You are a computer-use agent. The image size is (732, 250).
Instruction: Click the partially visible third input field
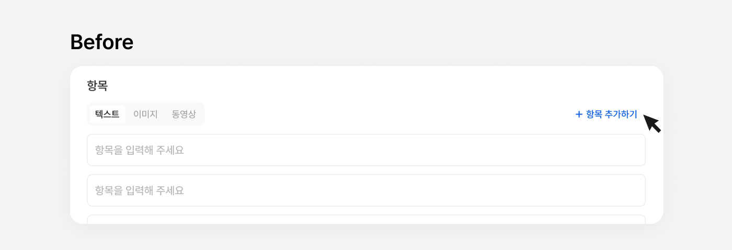(366, 219)
